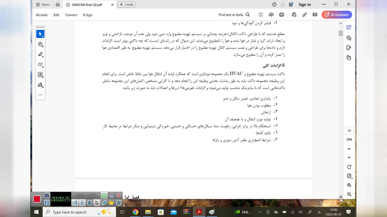Click the scrollbar up arrow

pyautogui.click(x=340, y=24)
